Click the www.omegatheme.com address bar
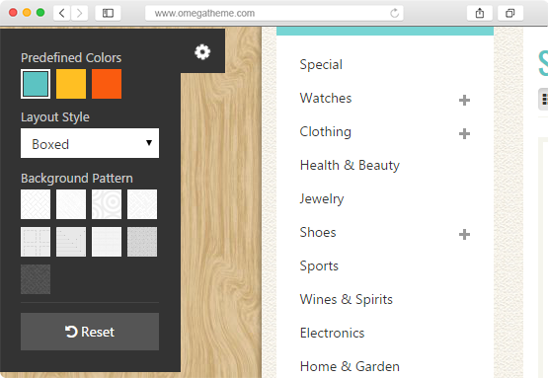Screen dimensions: 548x378 pos(274,13)
